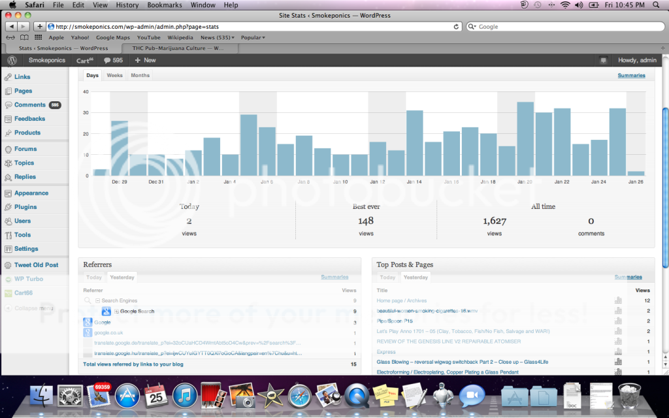This screenshot has width=669, height=418.
Task: Reload the page with the refresh icon
Action: tap(456, 26)
